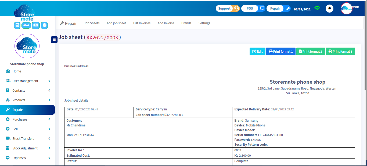Open the Job Sheets tab

[92, 23]
